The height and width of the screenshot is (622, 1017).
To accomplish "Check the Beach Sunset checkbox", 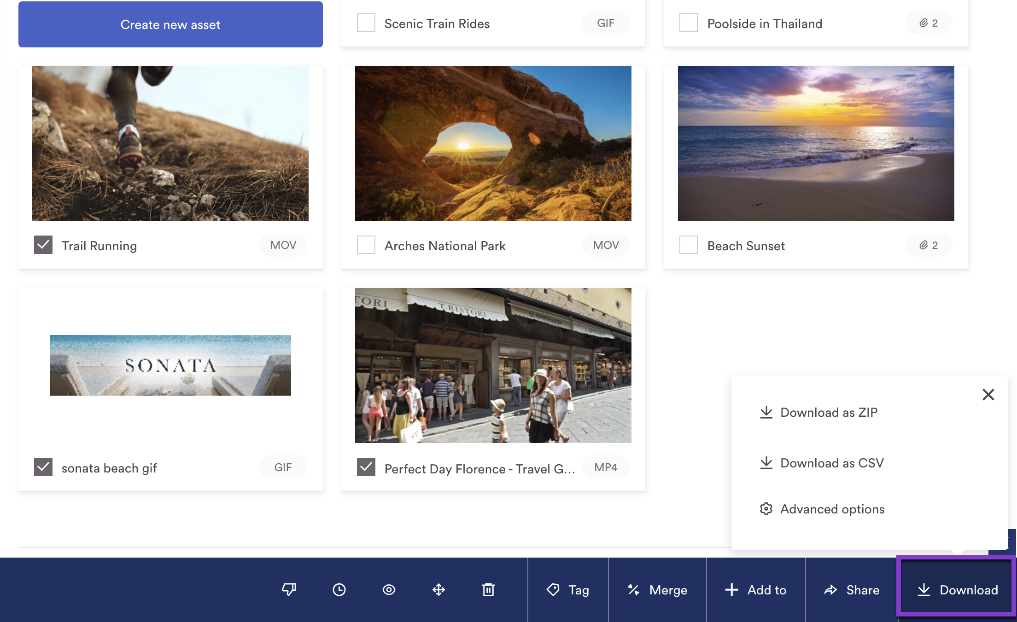I will click(x=689, y=245).
